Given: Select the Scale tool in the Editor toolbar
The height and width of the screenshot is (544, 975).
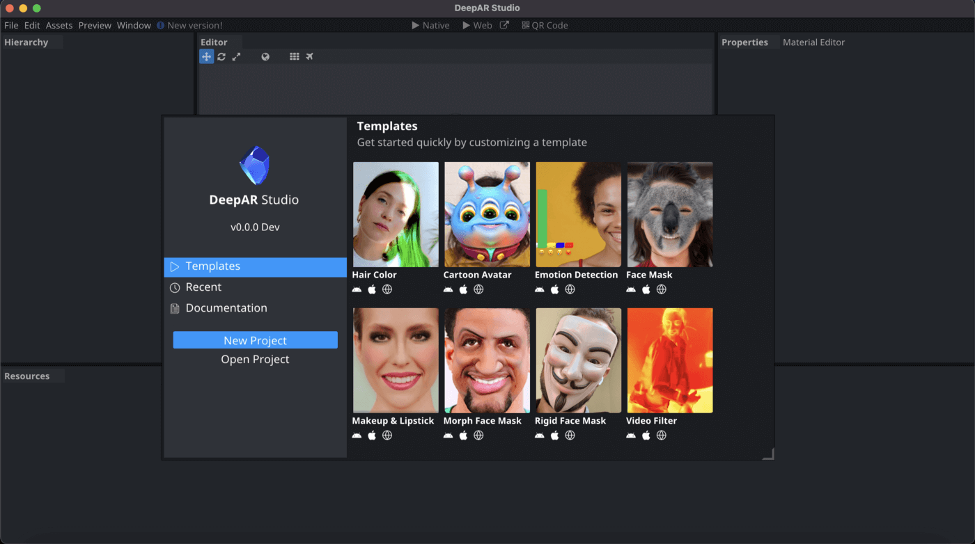Looking at the screenshot, I should point(237,56).
